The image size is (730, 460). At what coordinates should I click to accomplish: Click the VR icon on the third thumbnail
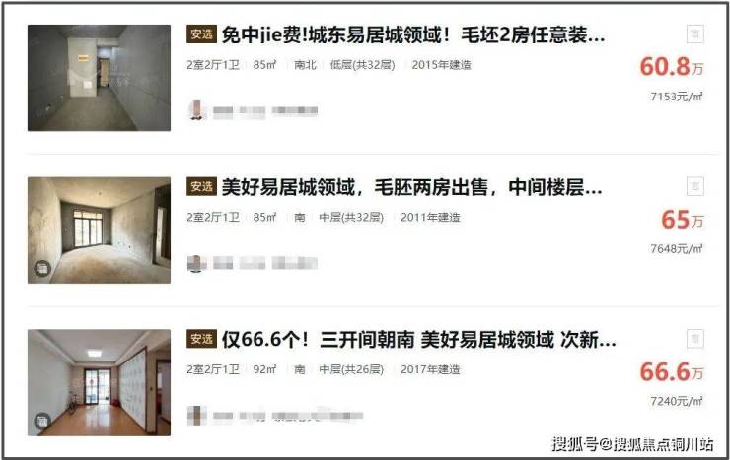[42, 421]
